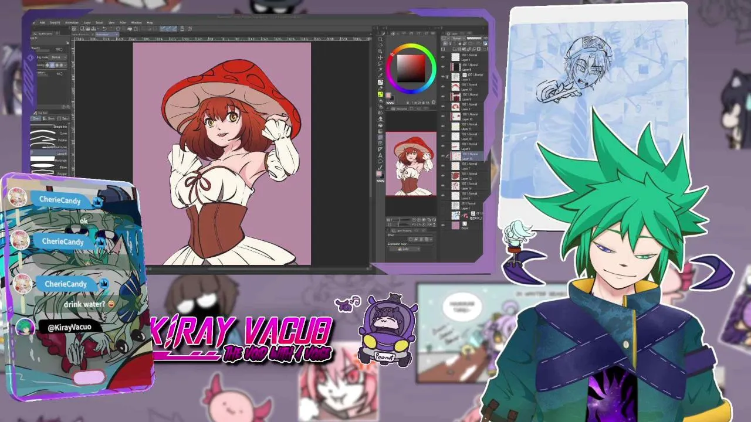Hide Layer 2 via its eye icon

pos(443,107)
